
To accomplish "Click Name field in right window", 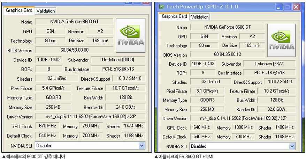I will [x=227, y=27].
